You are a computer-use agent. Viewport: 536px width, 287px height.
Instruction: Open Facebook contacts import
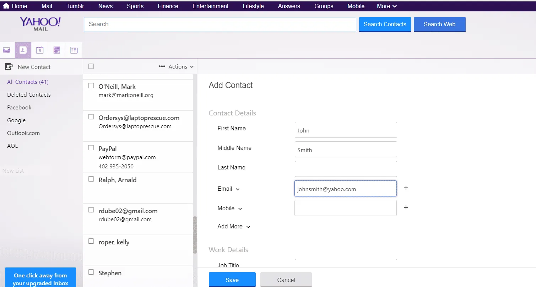(19, 107)
